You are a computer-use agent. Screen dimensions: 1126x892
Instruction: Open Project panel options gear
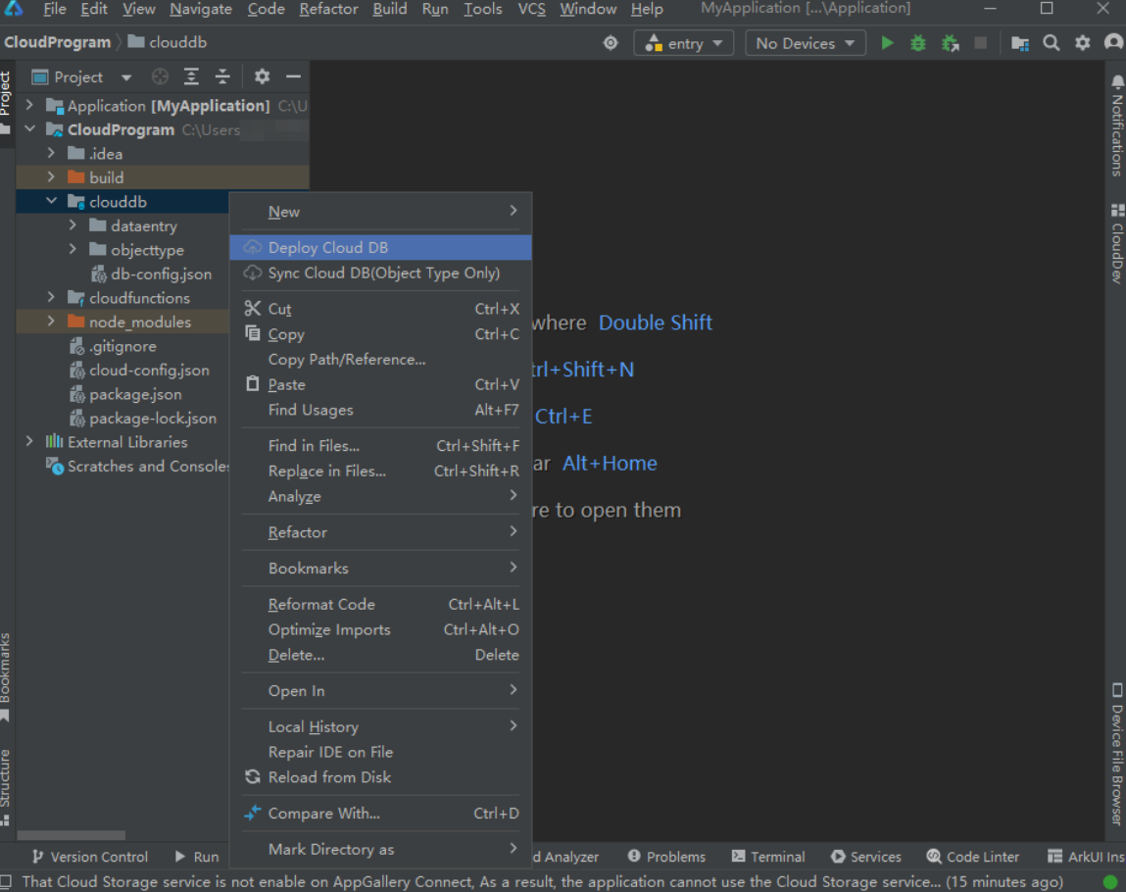(262, 76)
